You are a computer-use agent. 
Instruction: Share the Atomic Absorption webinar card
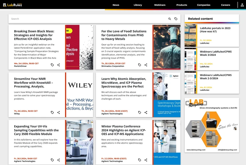pos(146,112)
